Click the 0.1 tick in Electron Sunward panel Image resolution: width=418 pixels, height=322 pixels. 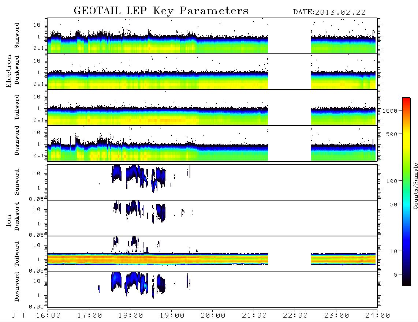pos(38,48)
